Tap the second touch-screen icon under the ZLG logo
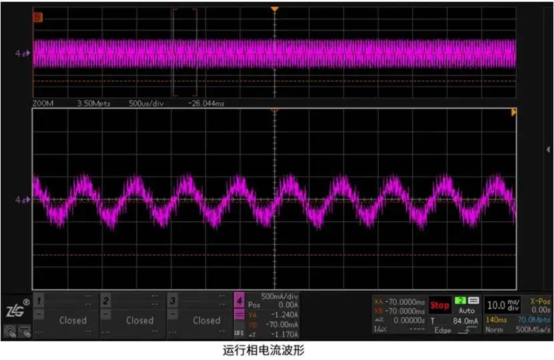The width and height of the screenshot is (554, 360). pos(25,331)
